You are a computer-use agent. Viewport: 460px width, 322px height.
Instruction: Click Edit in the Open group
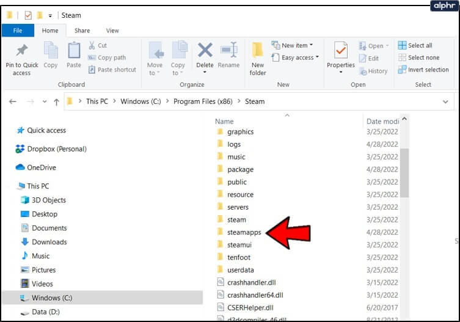click(x=369, y=59)
